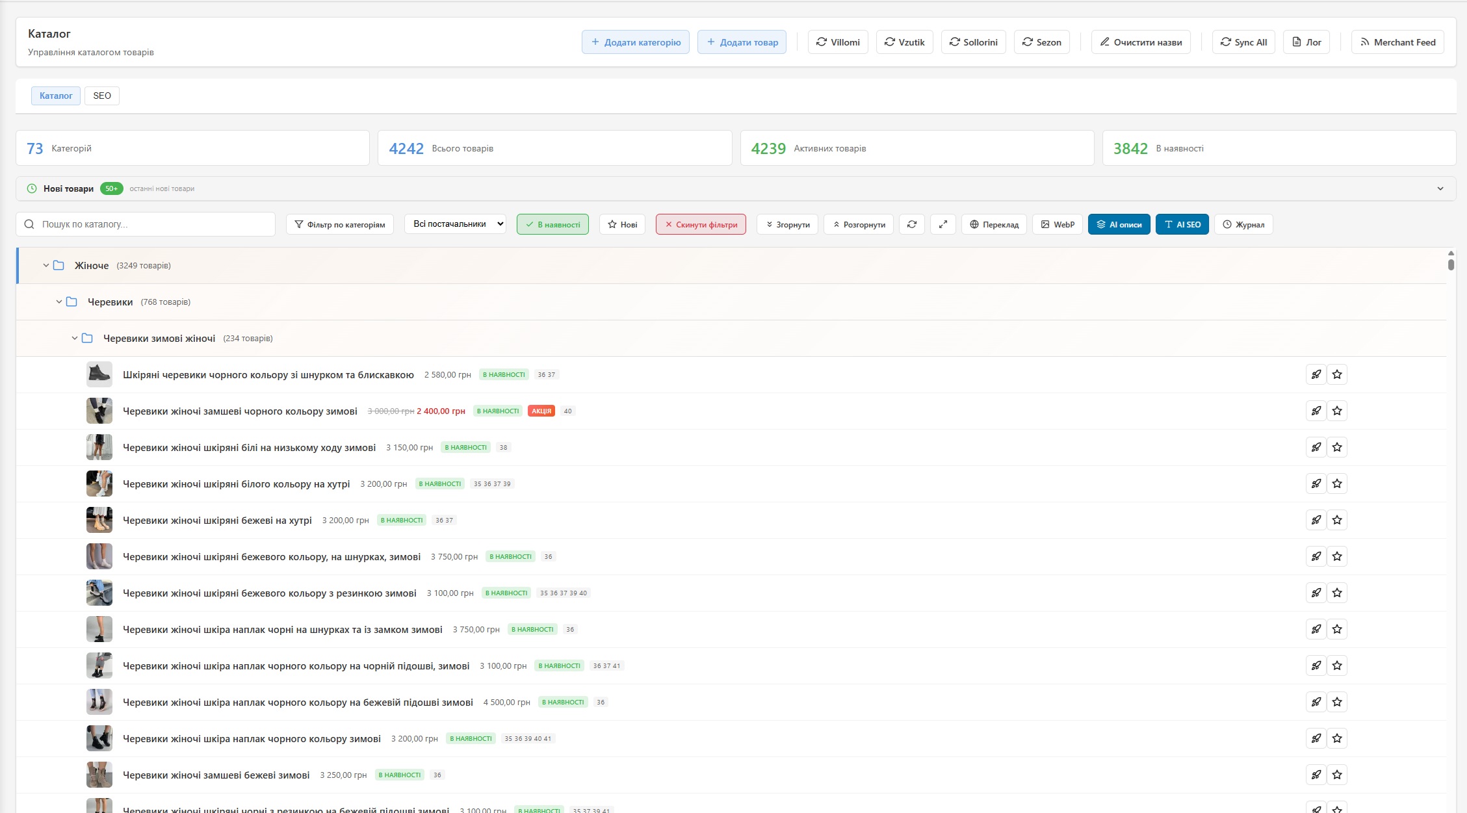Image resolution: width=1467 pixels, height=813 pixels.
Task: Open the AI SEO tool
Action: coord(1182,224)
